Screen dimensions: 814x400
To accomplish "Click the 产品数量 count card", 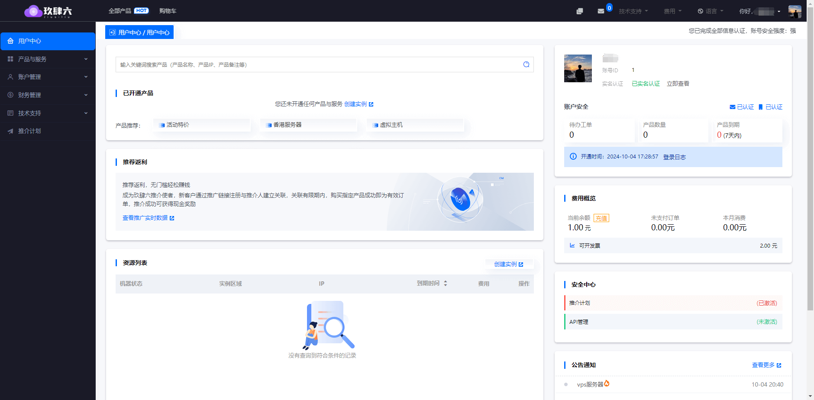I will point(674,130).
